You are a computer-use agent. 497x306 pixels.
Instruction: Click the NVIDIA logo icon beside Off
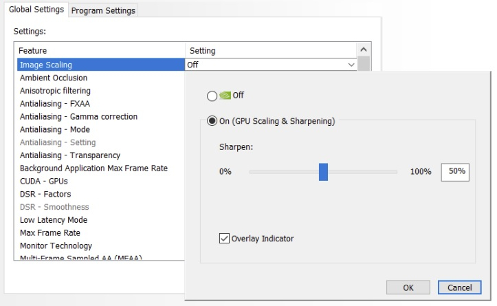[x=225, y=96]
